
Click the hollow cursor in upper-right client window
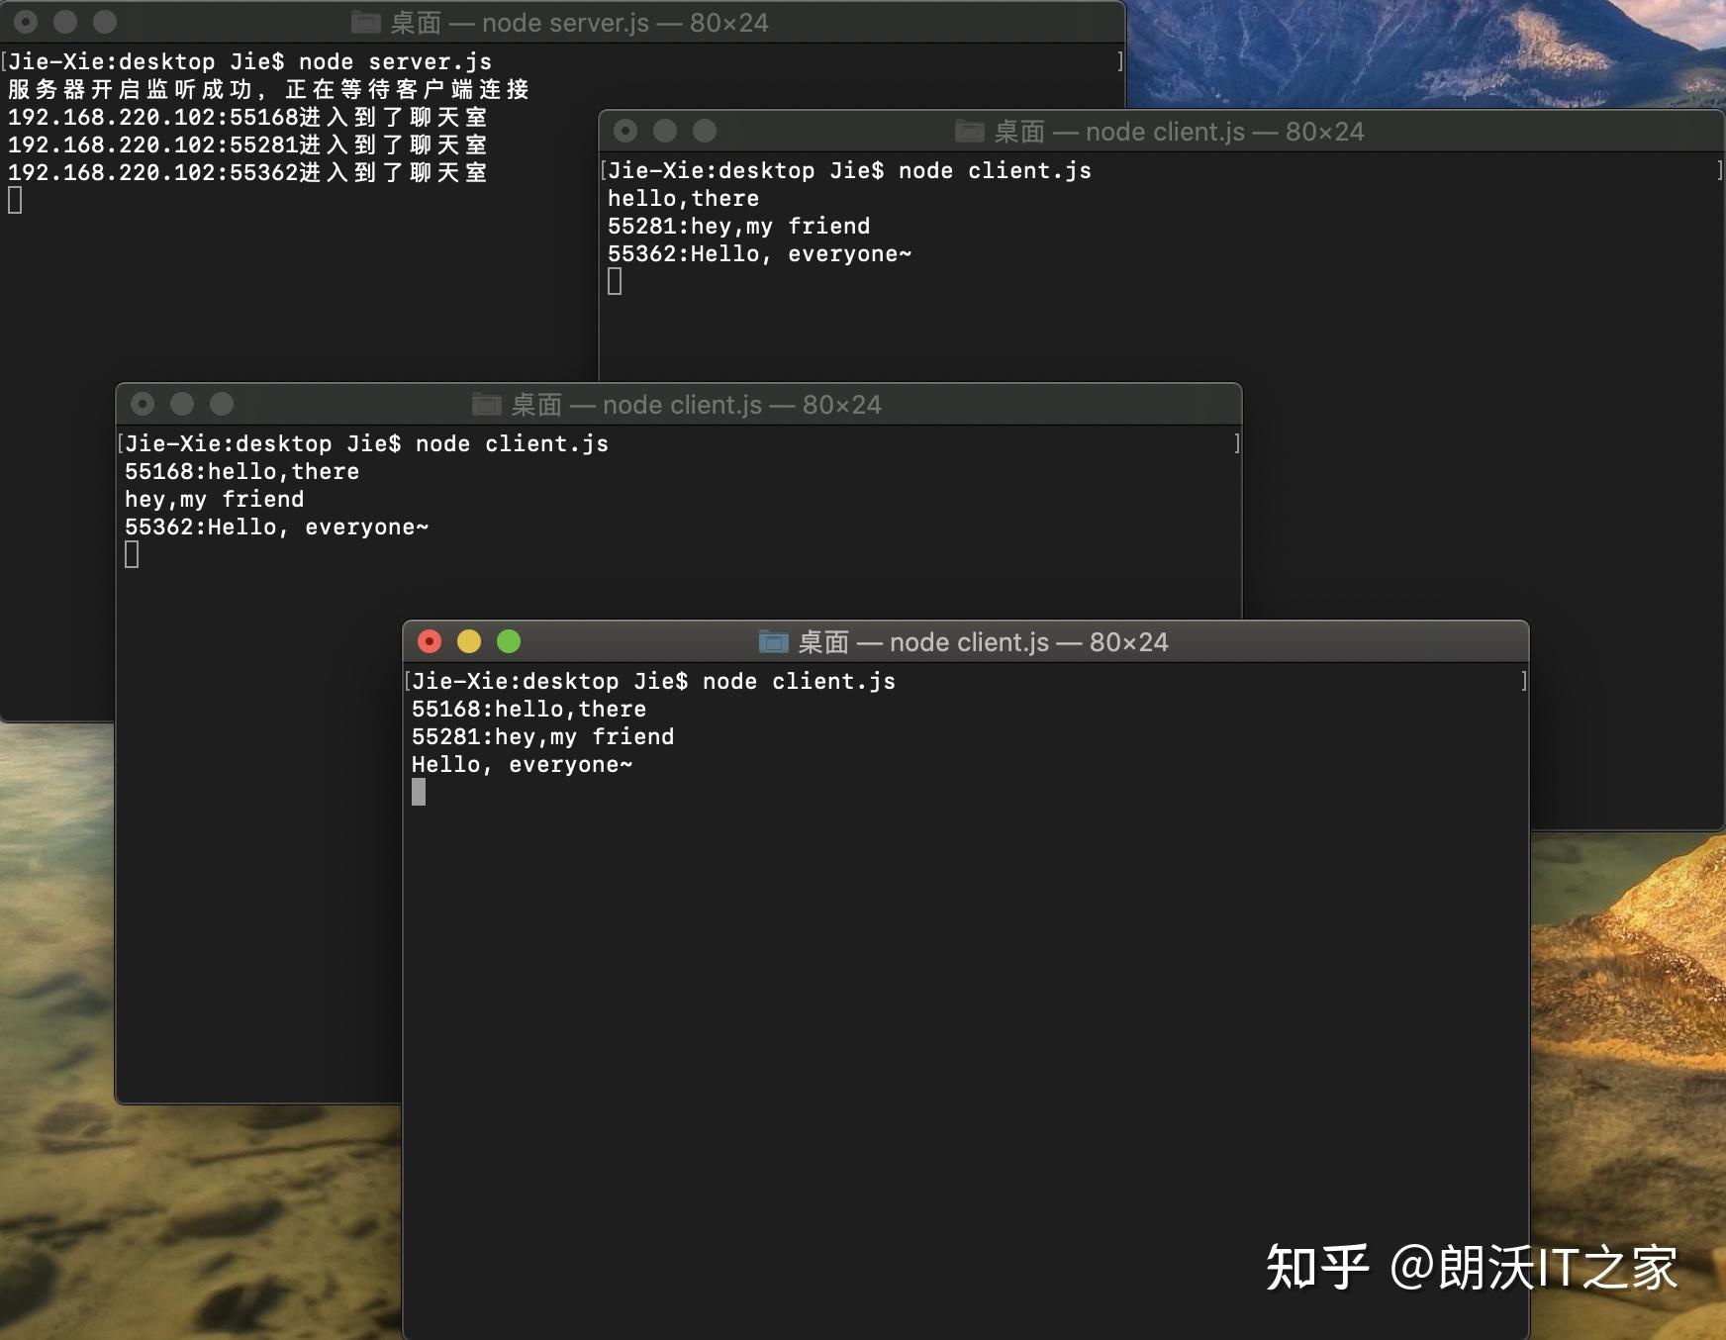click(x=615, y=281)
